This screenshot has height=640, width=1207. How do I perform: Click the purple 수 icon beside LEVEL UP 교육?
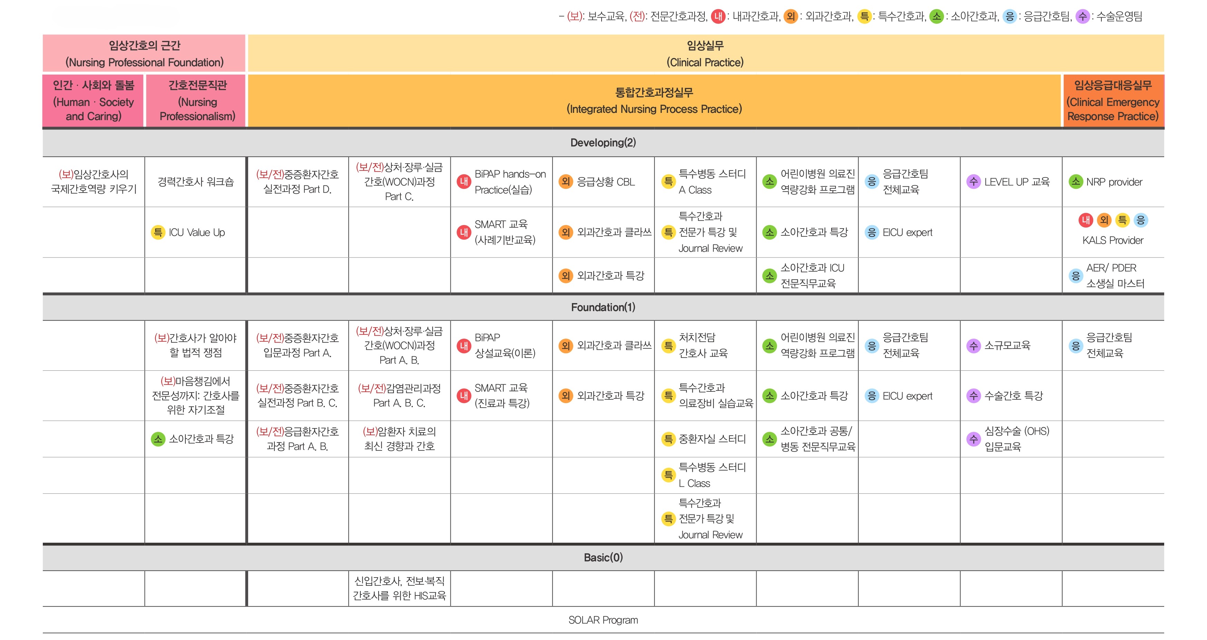[974, 182]
